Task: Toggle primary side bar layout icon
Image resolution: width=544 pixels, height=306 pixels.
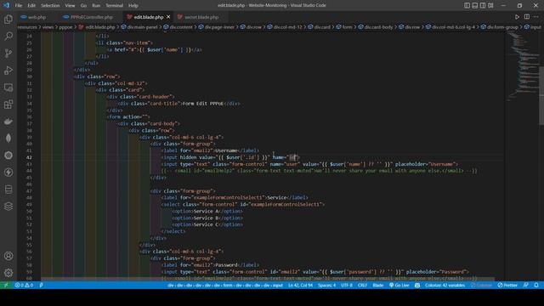Action: 467,5
